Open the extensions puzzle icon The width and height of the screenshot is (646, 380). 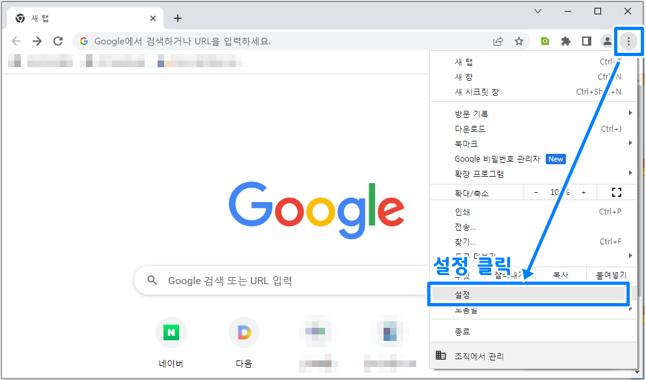pos(566,41)
